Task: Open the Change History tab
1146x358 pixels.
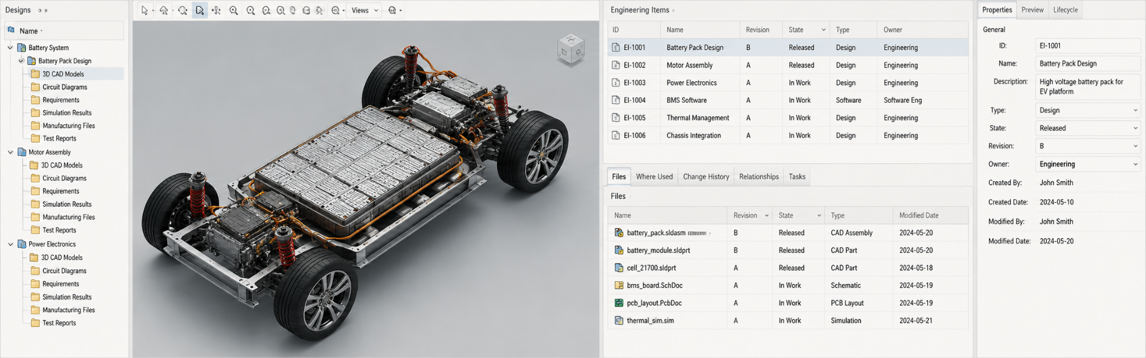Action: pos(706,177)
